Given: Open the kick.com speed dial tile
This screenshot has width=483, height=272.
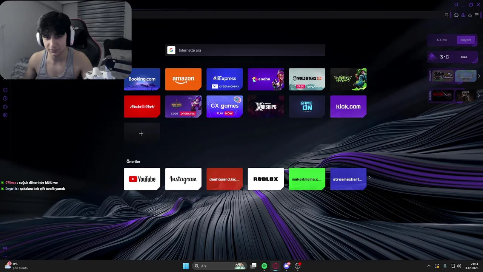Looking at the screenshot, I should 348,107.
